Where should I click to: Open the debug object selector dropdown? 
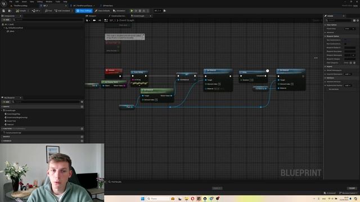[x=158, y=11]
